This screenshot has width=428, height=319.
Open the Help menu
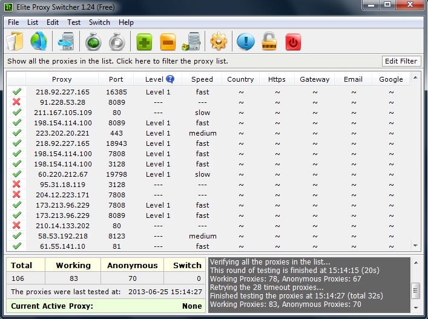click(x=126, y=22)
